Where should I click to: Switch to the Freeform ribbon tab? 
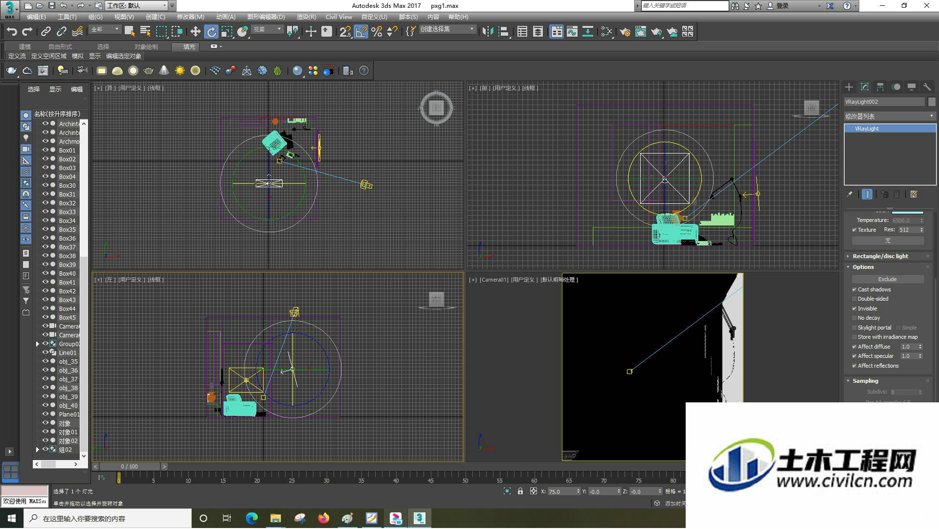point(60,47)
